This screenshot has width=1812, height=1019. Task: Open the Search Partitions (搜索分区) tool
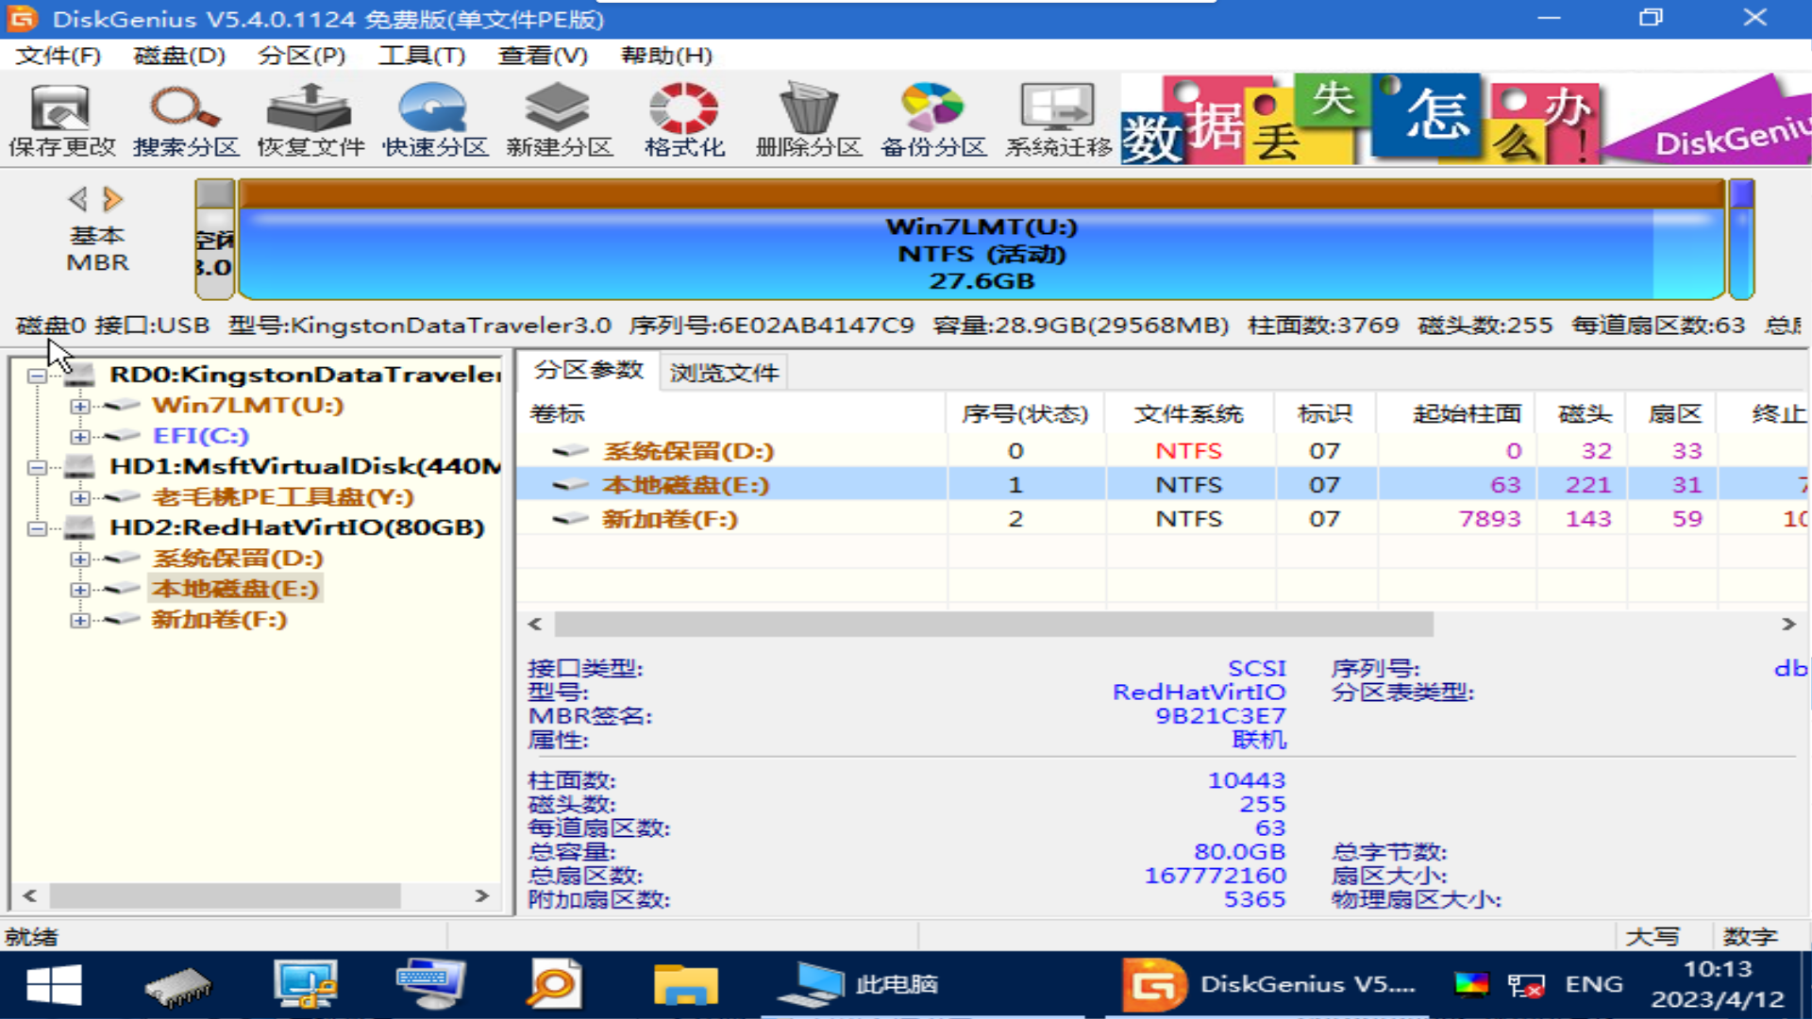tap(186, 121)
